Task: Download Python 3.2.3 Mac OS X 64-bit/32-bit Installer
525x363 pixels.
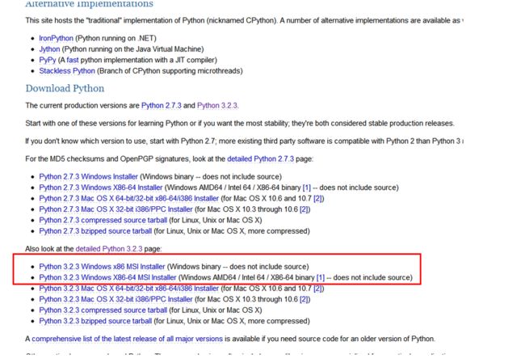Action: [x=129, y=289]
